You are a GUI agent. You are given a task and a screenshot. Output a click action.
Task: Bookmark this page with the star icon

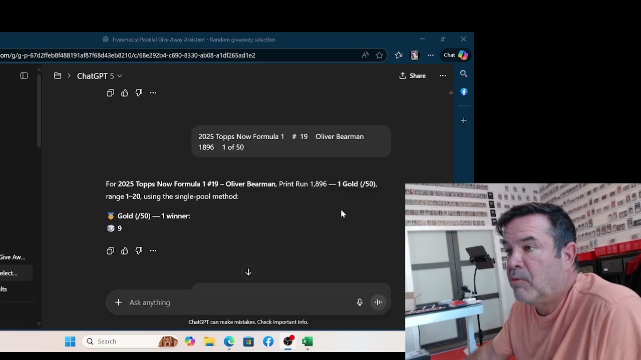click(379, 55)
